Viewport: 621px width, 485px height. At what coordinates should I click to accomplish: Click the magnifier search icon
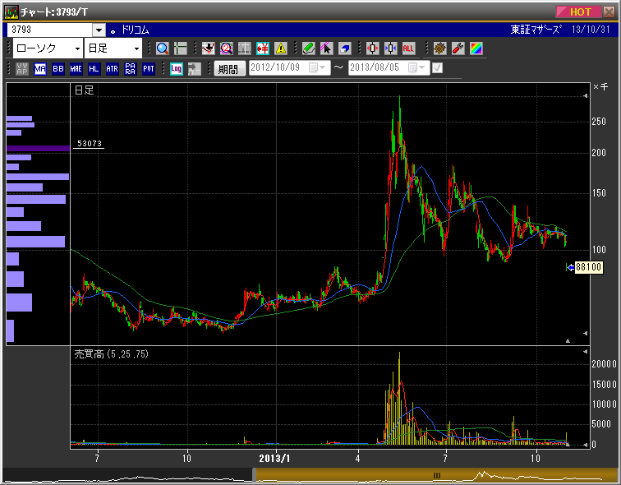tap(162, 48)
